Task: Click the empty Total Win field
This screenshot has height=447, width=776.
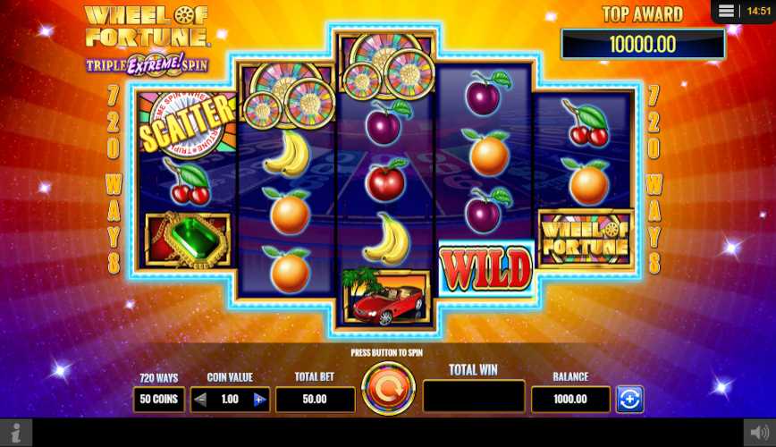Action: (474, 396)
